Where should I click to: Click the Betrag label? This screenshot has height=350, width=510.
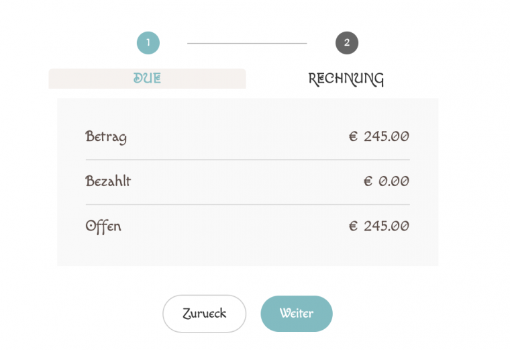coord(106,136)
